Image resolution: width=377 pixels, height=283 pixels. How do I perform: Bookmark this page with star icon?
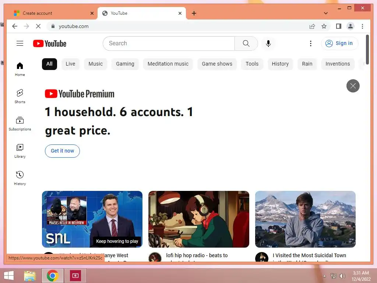click(324, 26)
